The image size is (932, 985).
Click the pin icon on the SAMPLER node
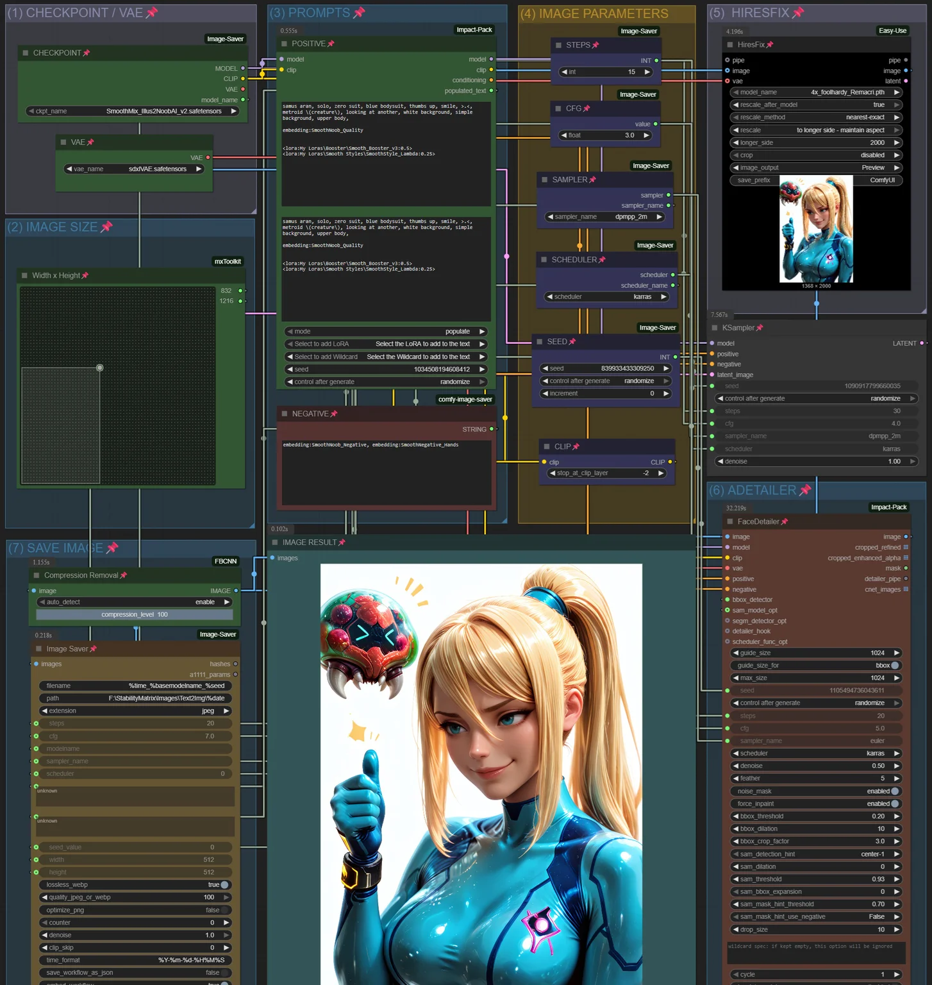click(x=592, y=180)
